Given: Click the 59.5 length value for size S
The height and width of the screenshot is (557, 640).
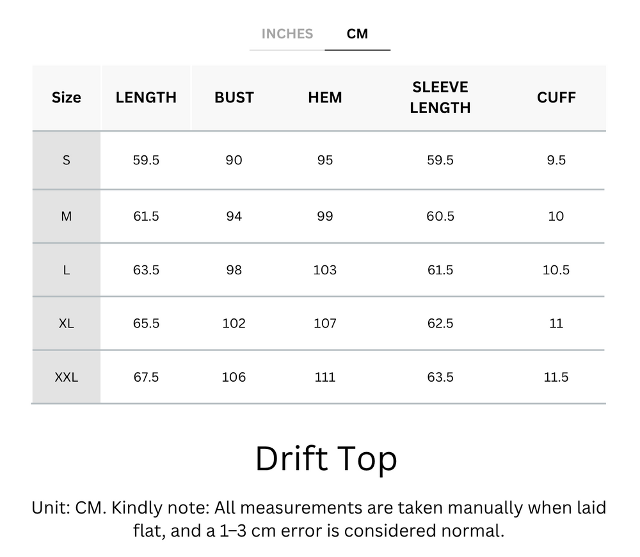Looking at the screenshot, I should point(147,160).
